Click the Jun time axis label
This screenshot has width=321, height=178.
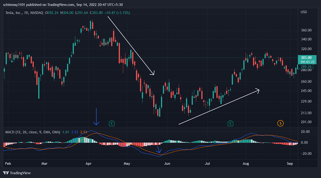[167, 164]
